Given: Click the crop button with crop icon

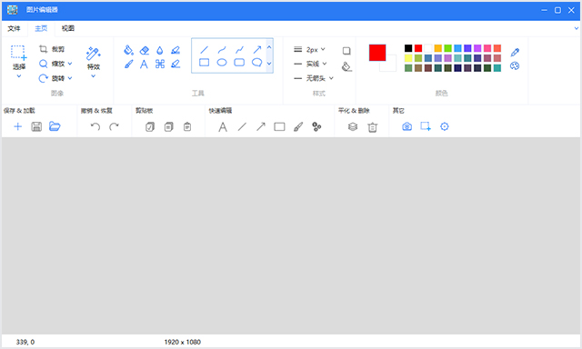Looking at the screenshot, I should [x=52, y=49].
